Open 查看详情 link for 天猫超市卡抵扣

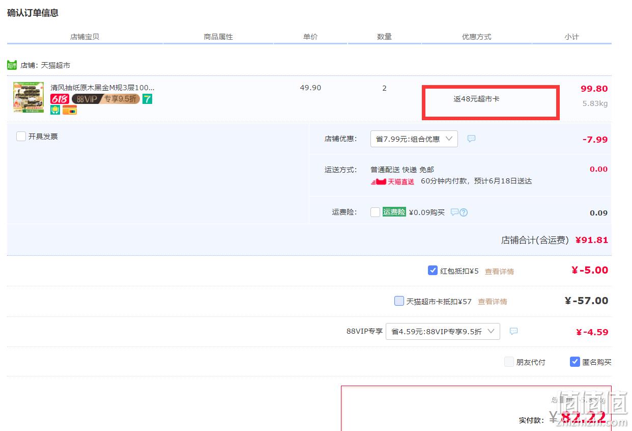[x=492, y=302]
